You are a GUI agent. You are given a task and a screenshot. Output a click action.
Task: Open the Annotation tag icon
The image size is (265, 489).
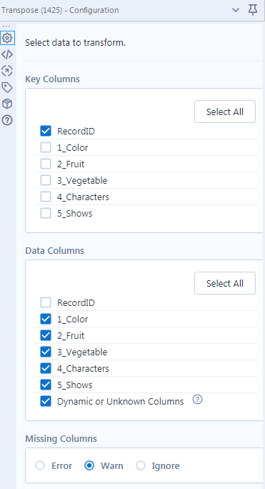7,87
